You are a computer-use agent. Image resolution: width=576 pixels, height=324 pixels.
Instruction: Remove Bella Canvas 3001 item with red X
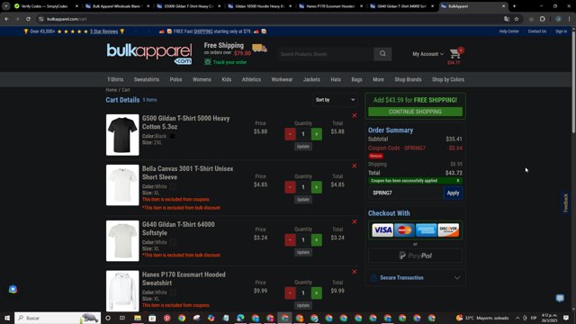click(x=355, y=166)
